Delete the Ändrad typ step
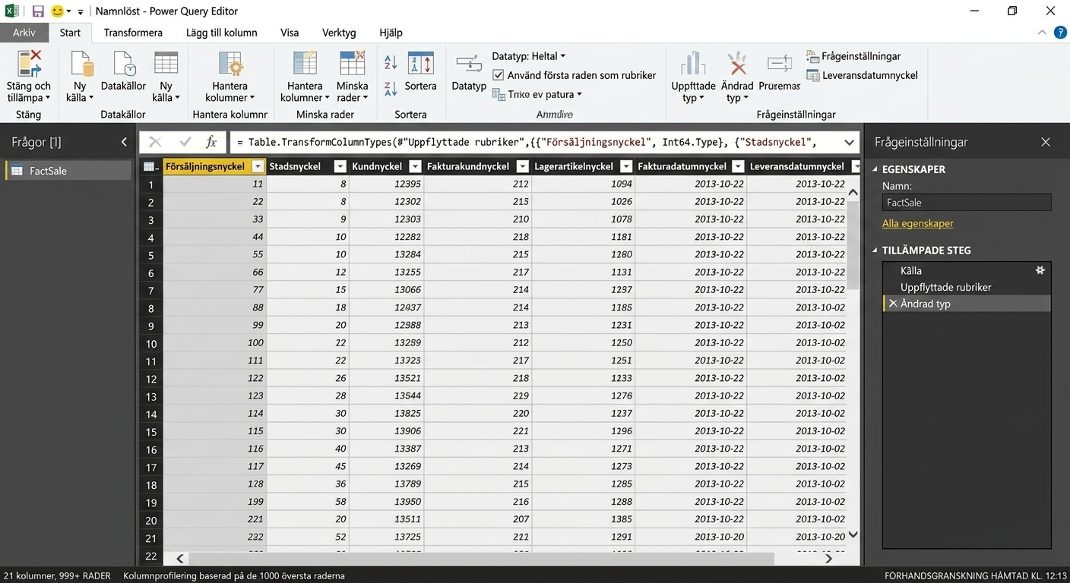This screenshot has height=583, width=1070. tap(893, 304)
